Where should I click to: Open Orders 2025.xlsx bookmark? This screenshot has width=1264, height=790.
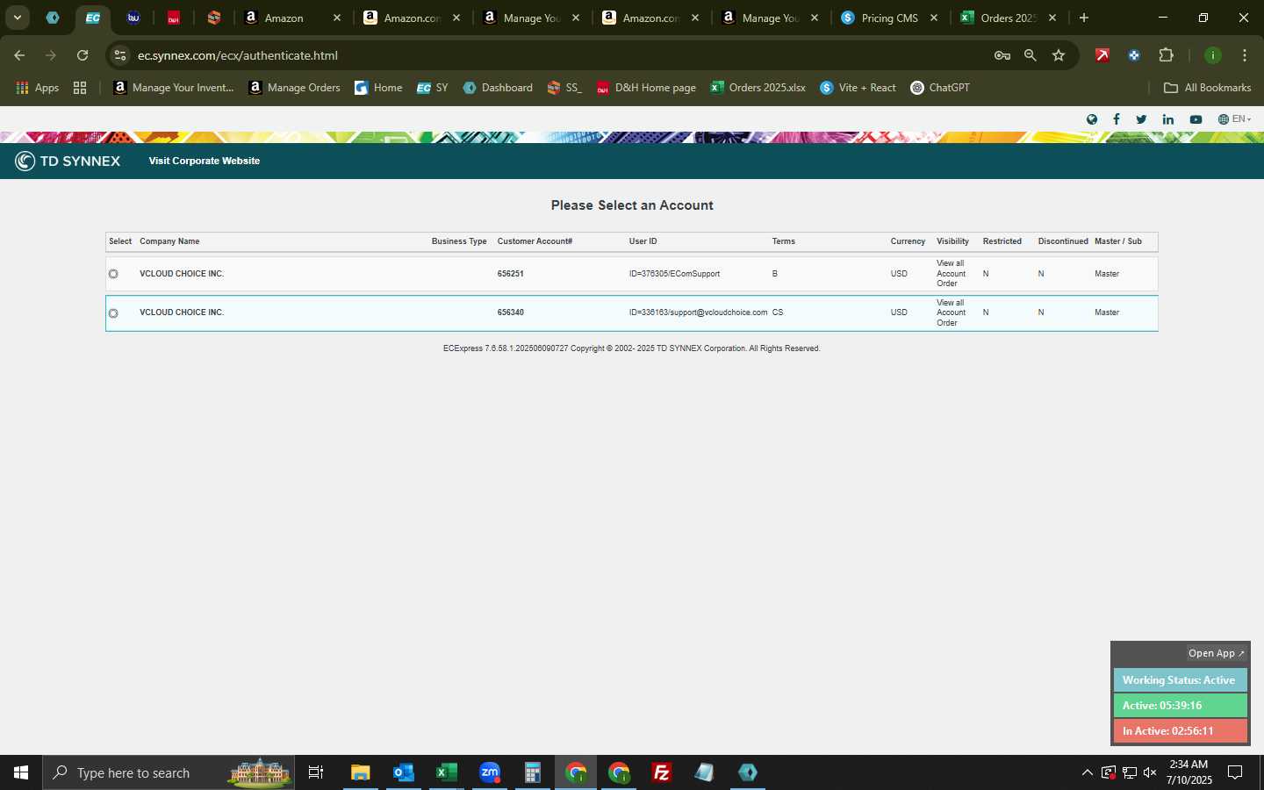758,88
